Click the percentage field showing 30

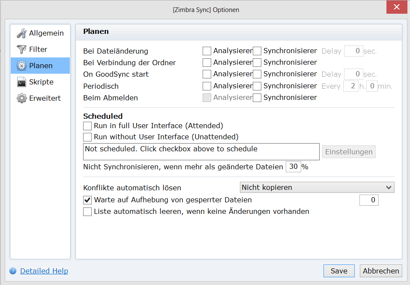[293, 167]
